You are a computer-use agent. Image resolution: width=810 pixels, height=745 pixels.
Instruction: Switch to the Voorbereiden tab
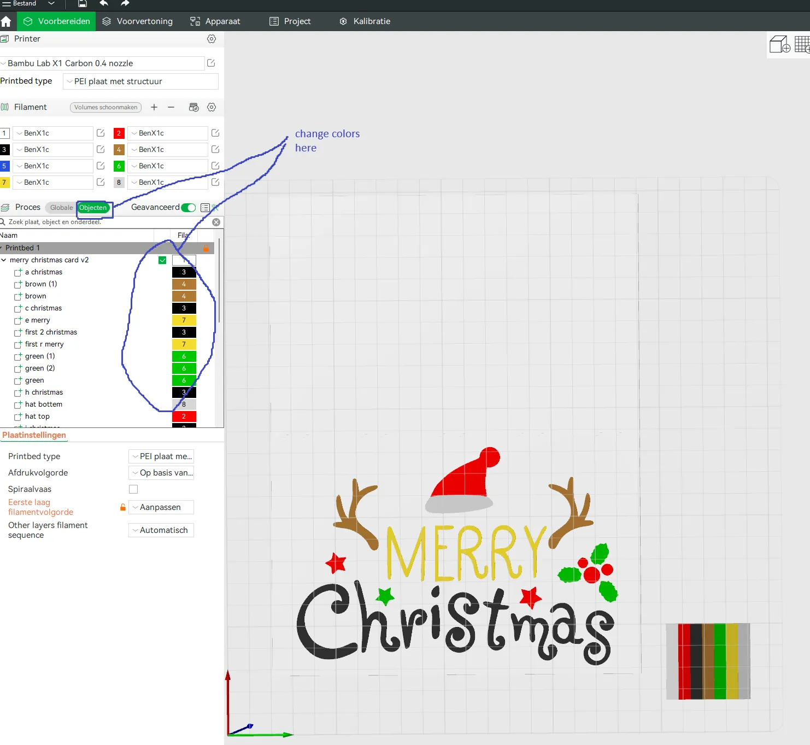click(x=57, y=21)
